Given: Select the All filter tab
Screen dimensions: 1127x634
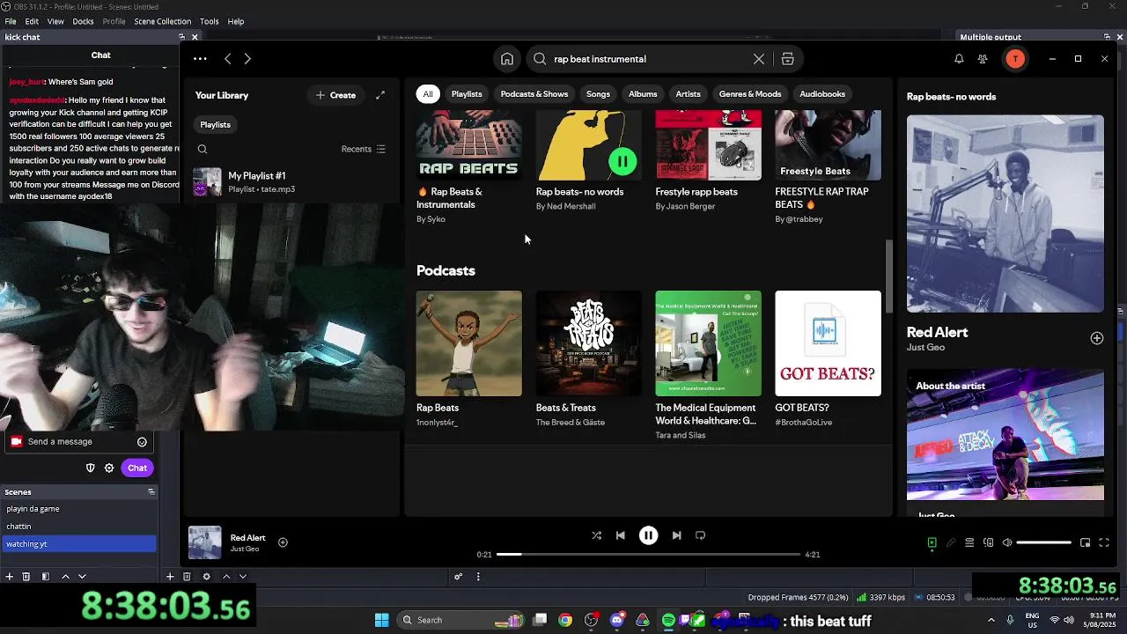Looking at the screenshot, I should [428, 94].
